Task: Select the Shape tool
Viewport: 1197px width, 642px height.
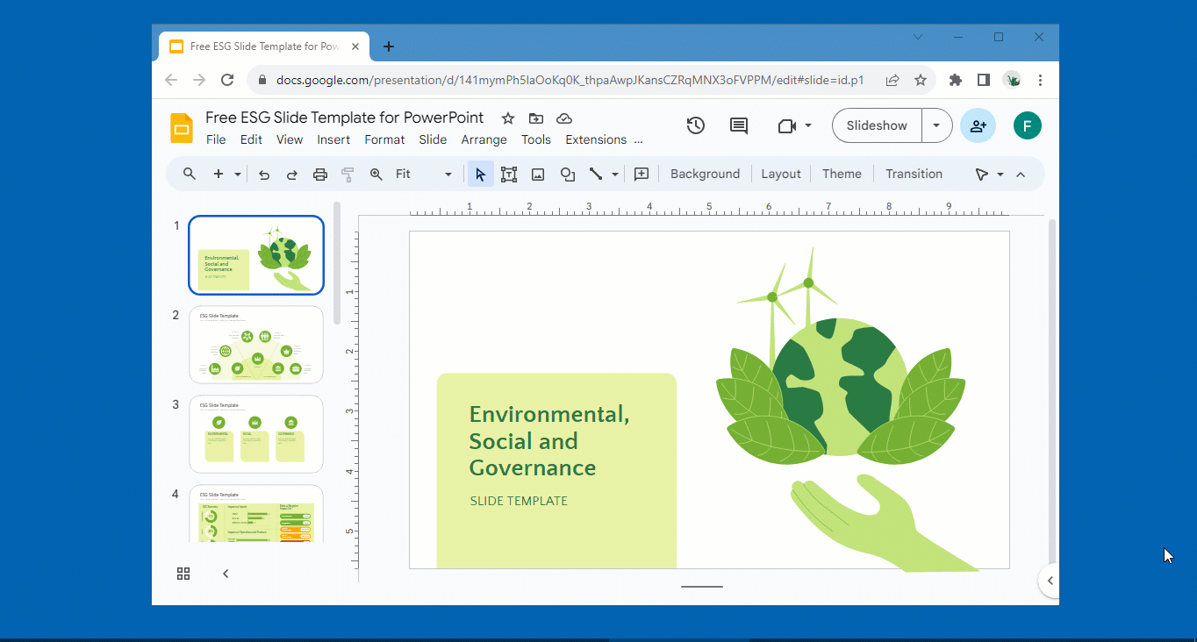Action: coord(567,174)
